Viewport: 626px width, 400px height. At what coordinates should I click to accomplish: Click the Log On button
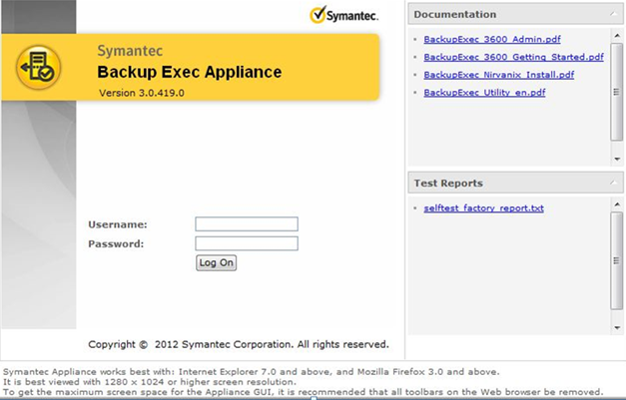pyautogui.click(x=216, y=262)
